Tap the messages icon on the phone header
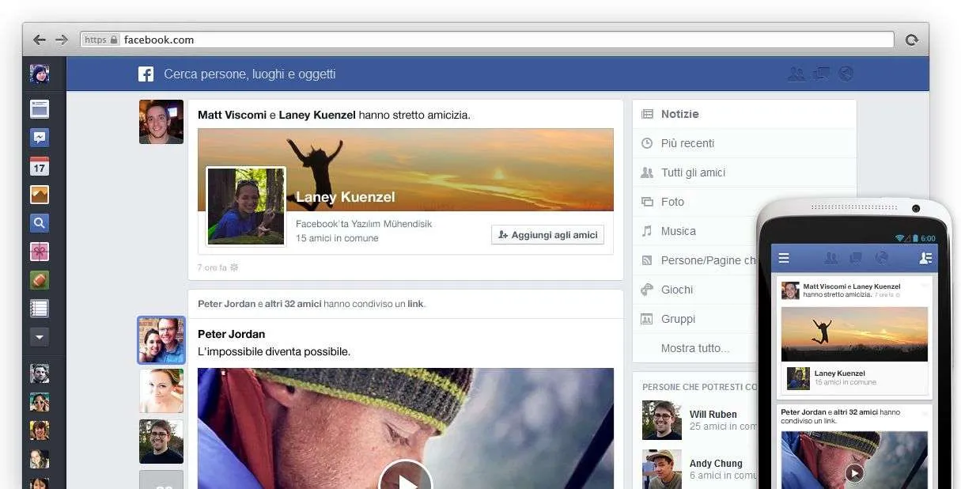This screenshot has height=489, width=961. [x=856, y=258]
